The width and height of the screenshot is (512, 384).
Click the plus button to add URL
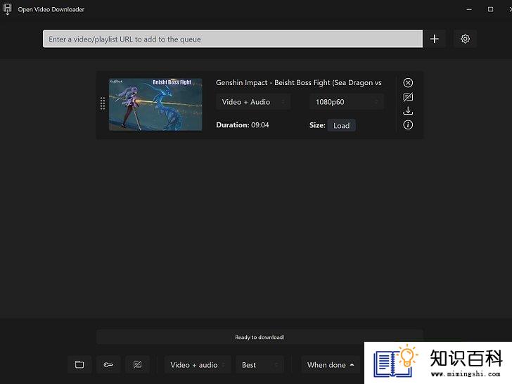(435, 39)
